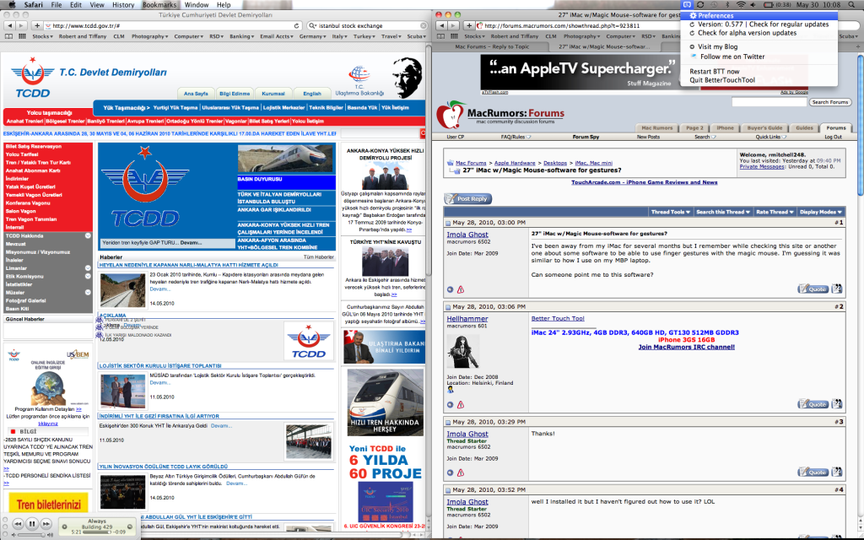Report post #1 via warning triangle icon
864x540 pixels.
461,289
